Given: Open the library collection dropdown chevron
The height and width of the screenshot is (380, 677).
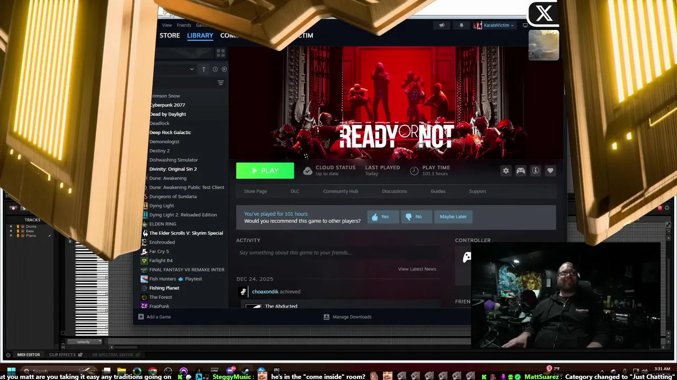Looking at the screenshot, I should 191,69.
